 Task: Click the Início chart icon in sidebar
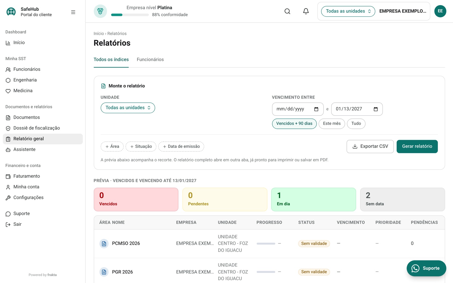point(8,43)
